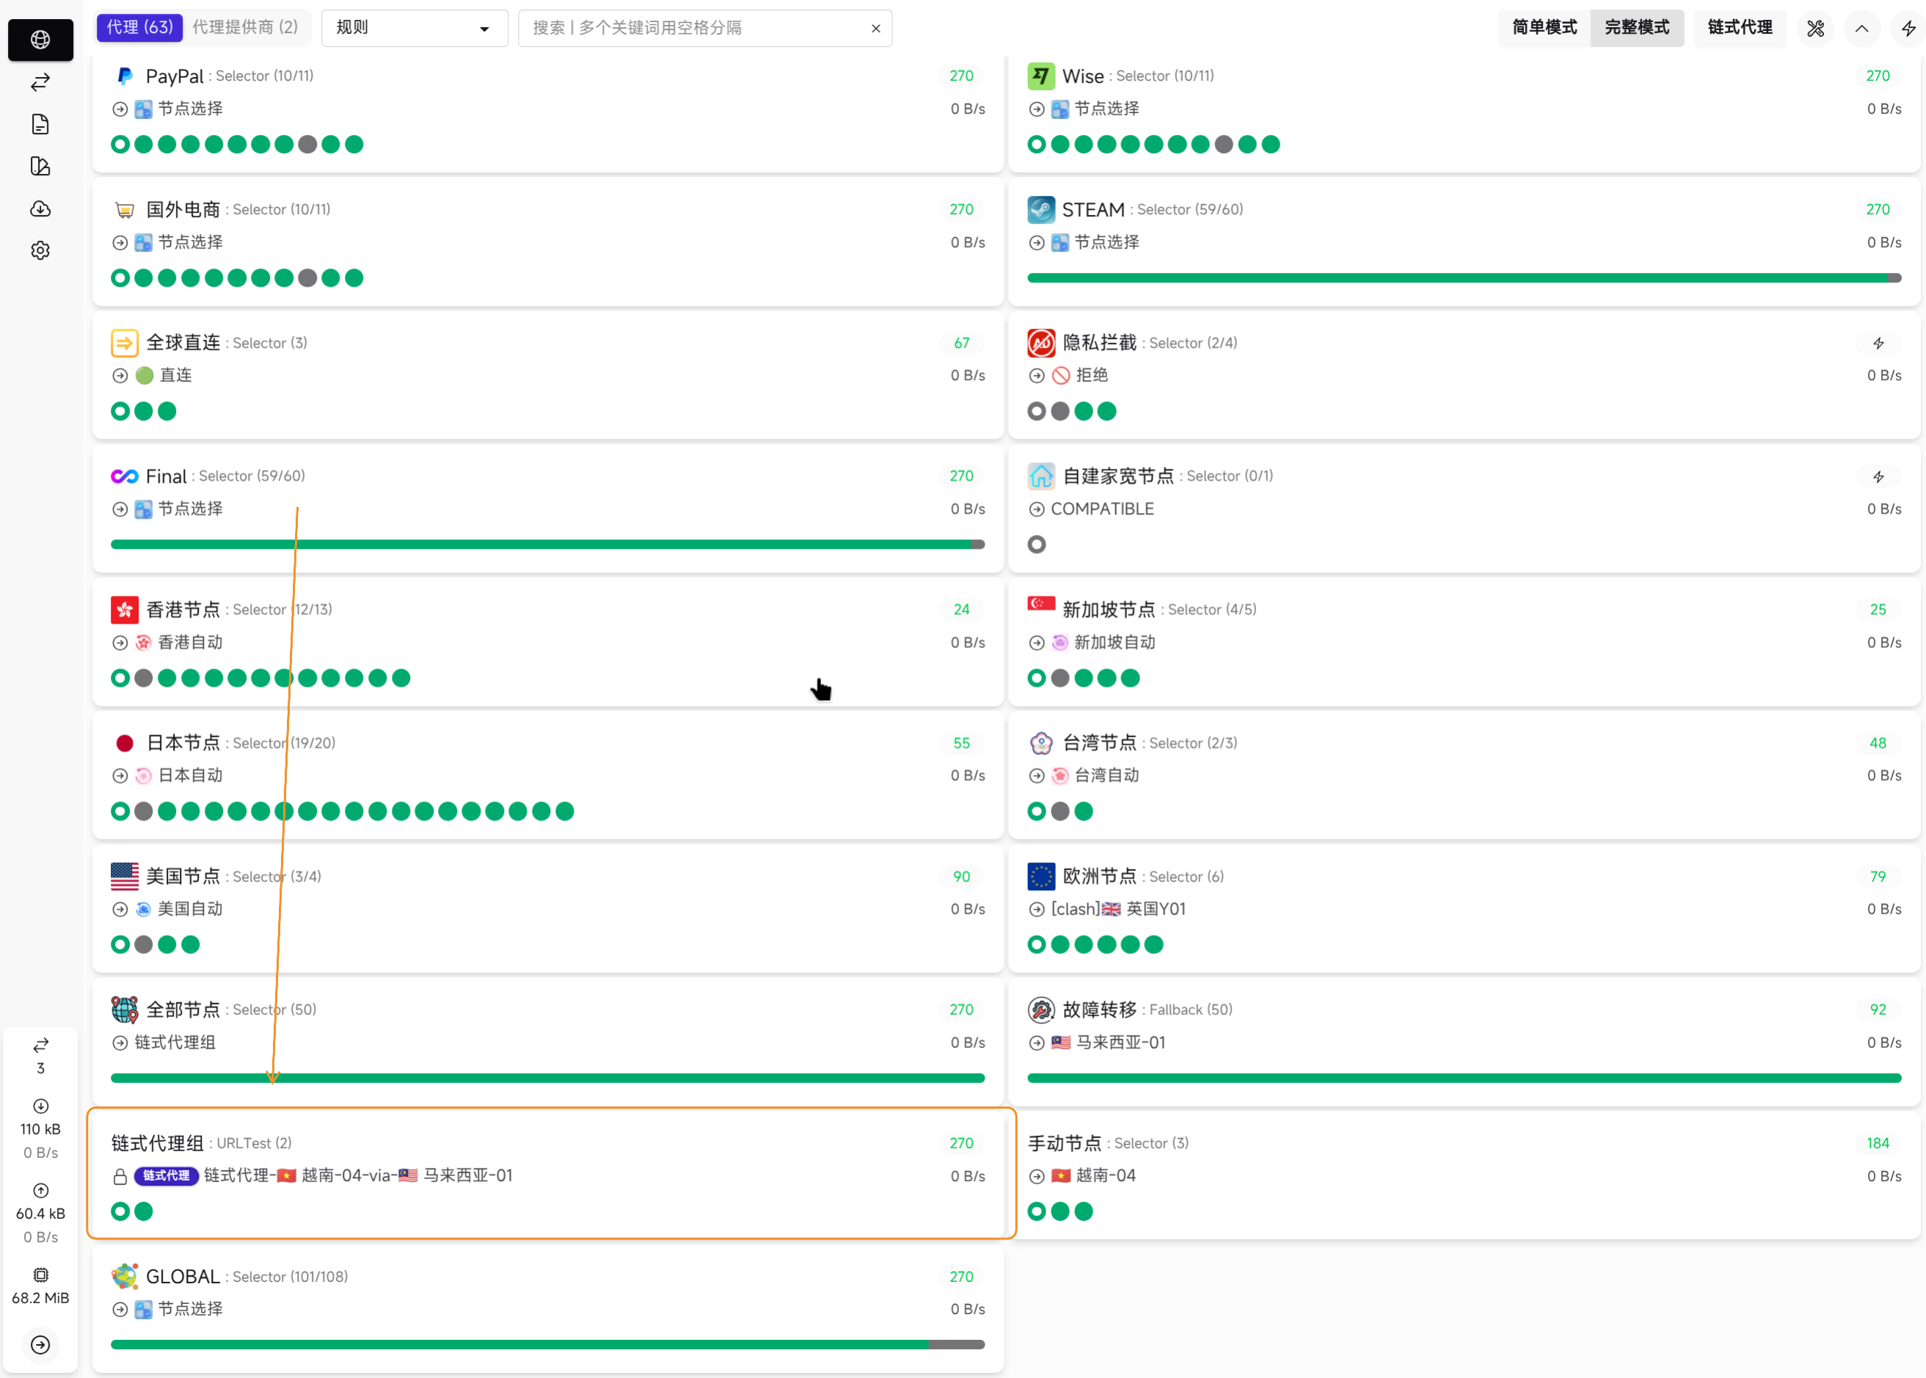Click the memory chip icon above 68.2 MiB
Screen dimensions: 1926x1378
40,1275
